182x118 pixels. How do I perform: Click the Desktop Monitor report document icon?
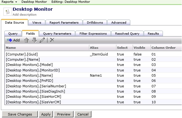(x=7, y=12)
